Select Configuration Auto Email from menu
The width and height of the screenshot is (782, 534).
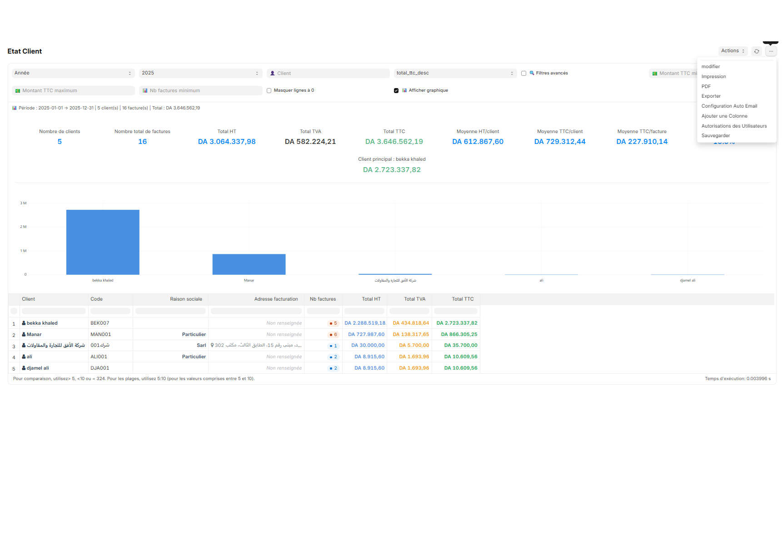tap(729, 106)
